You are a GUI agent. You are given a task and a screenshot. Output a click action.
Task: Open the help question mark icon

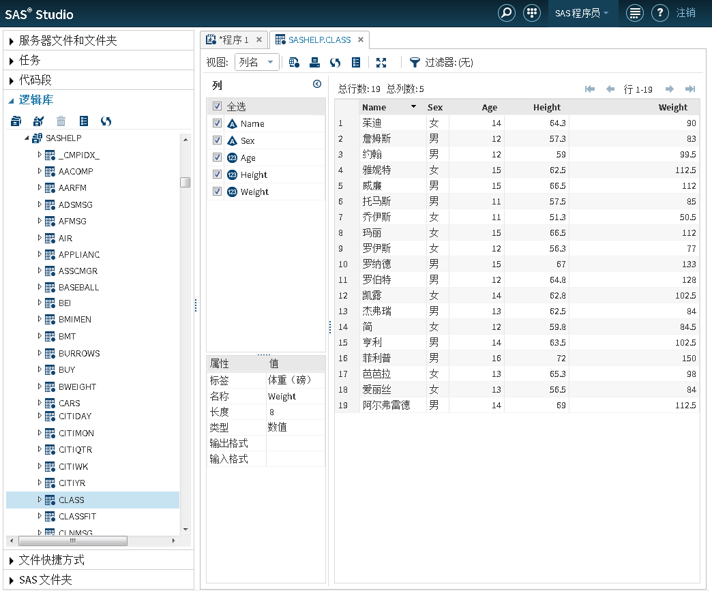[x=659, y=13]
